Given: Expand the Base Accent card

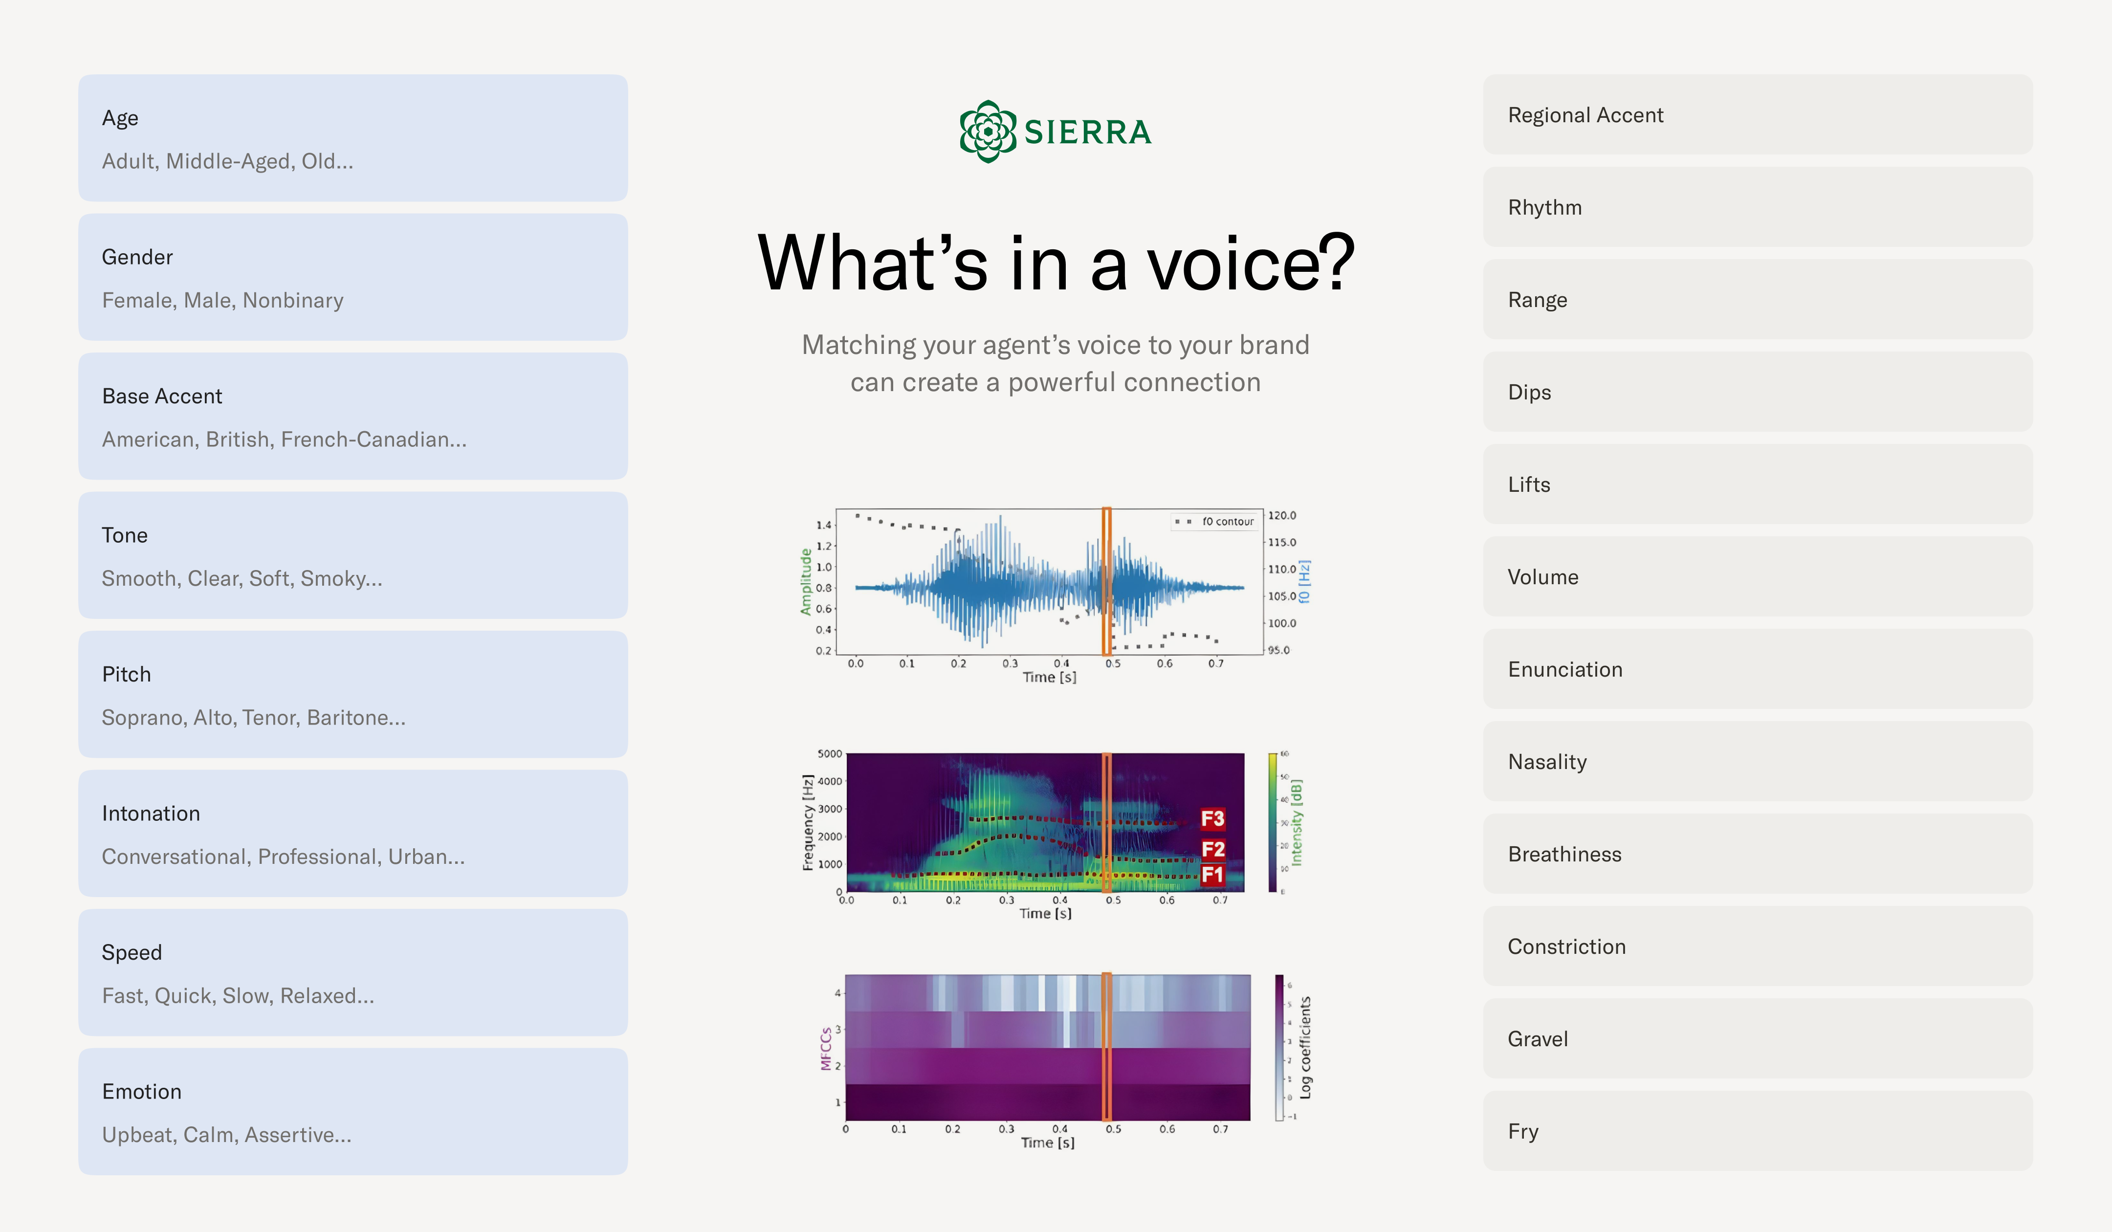Looking at the screenshot, I should click(x=352, y=416).
